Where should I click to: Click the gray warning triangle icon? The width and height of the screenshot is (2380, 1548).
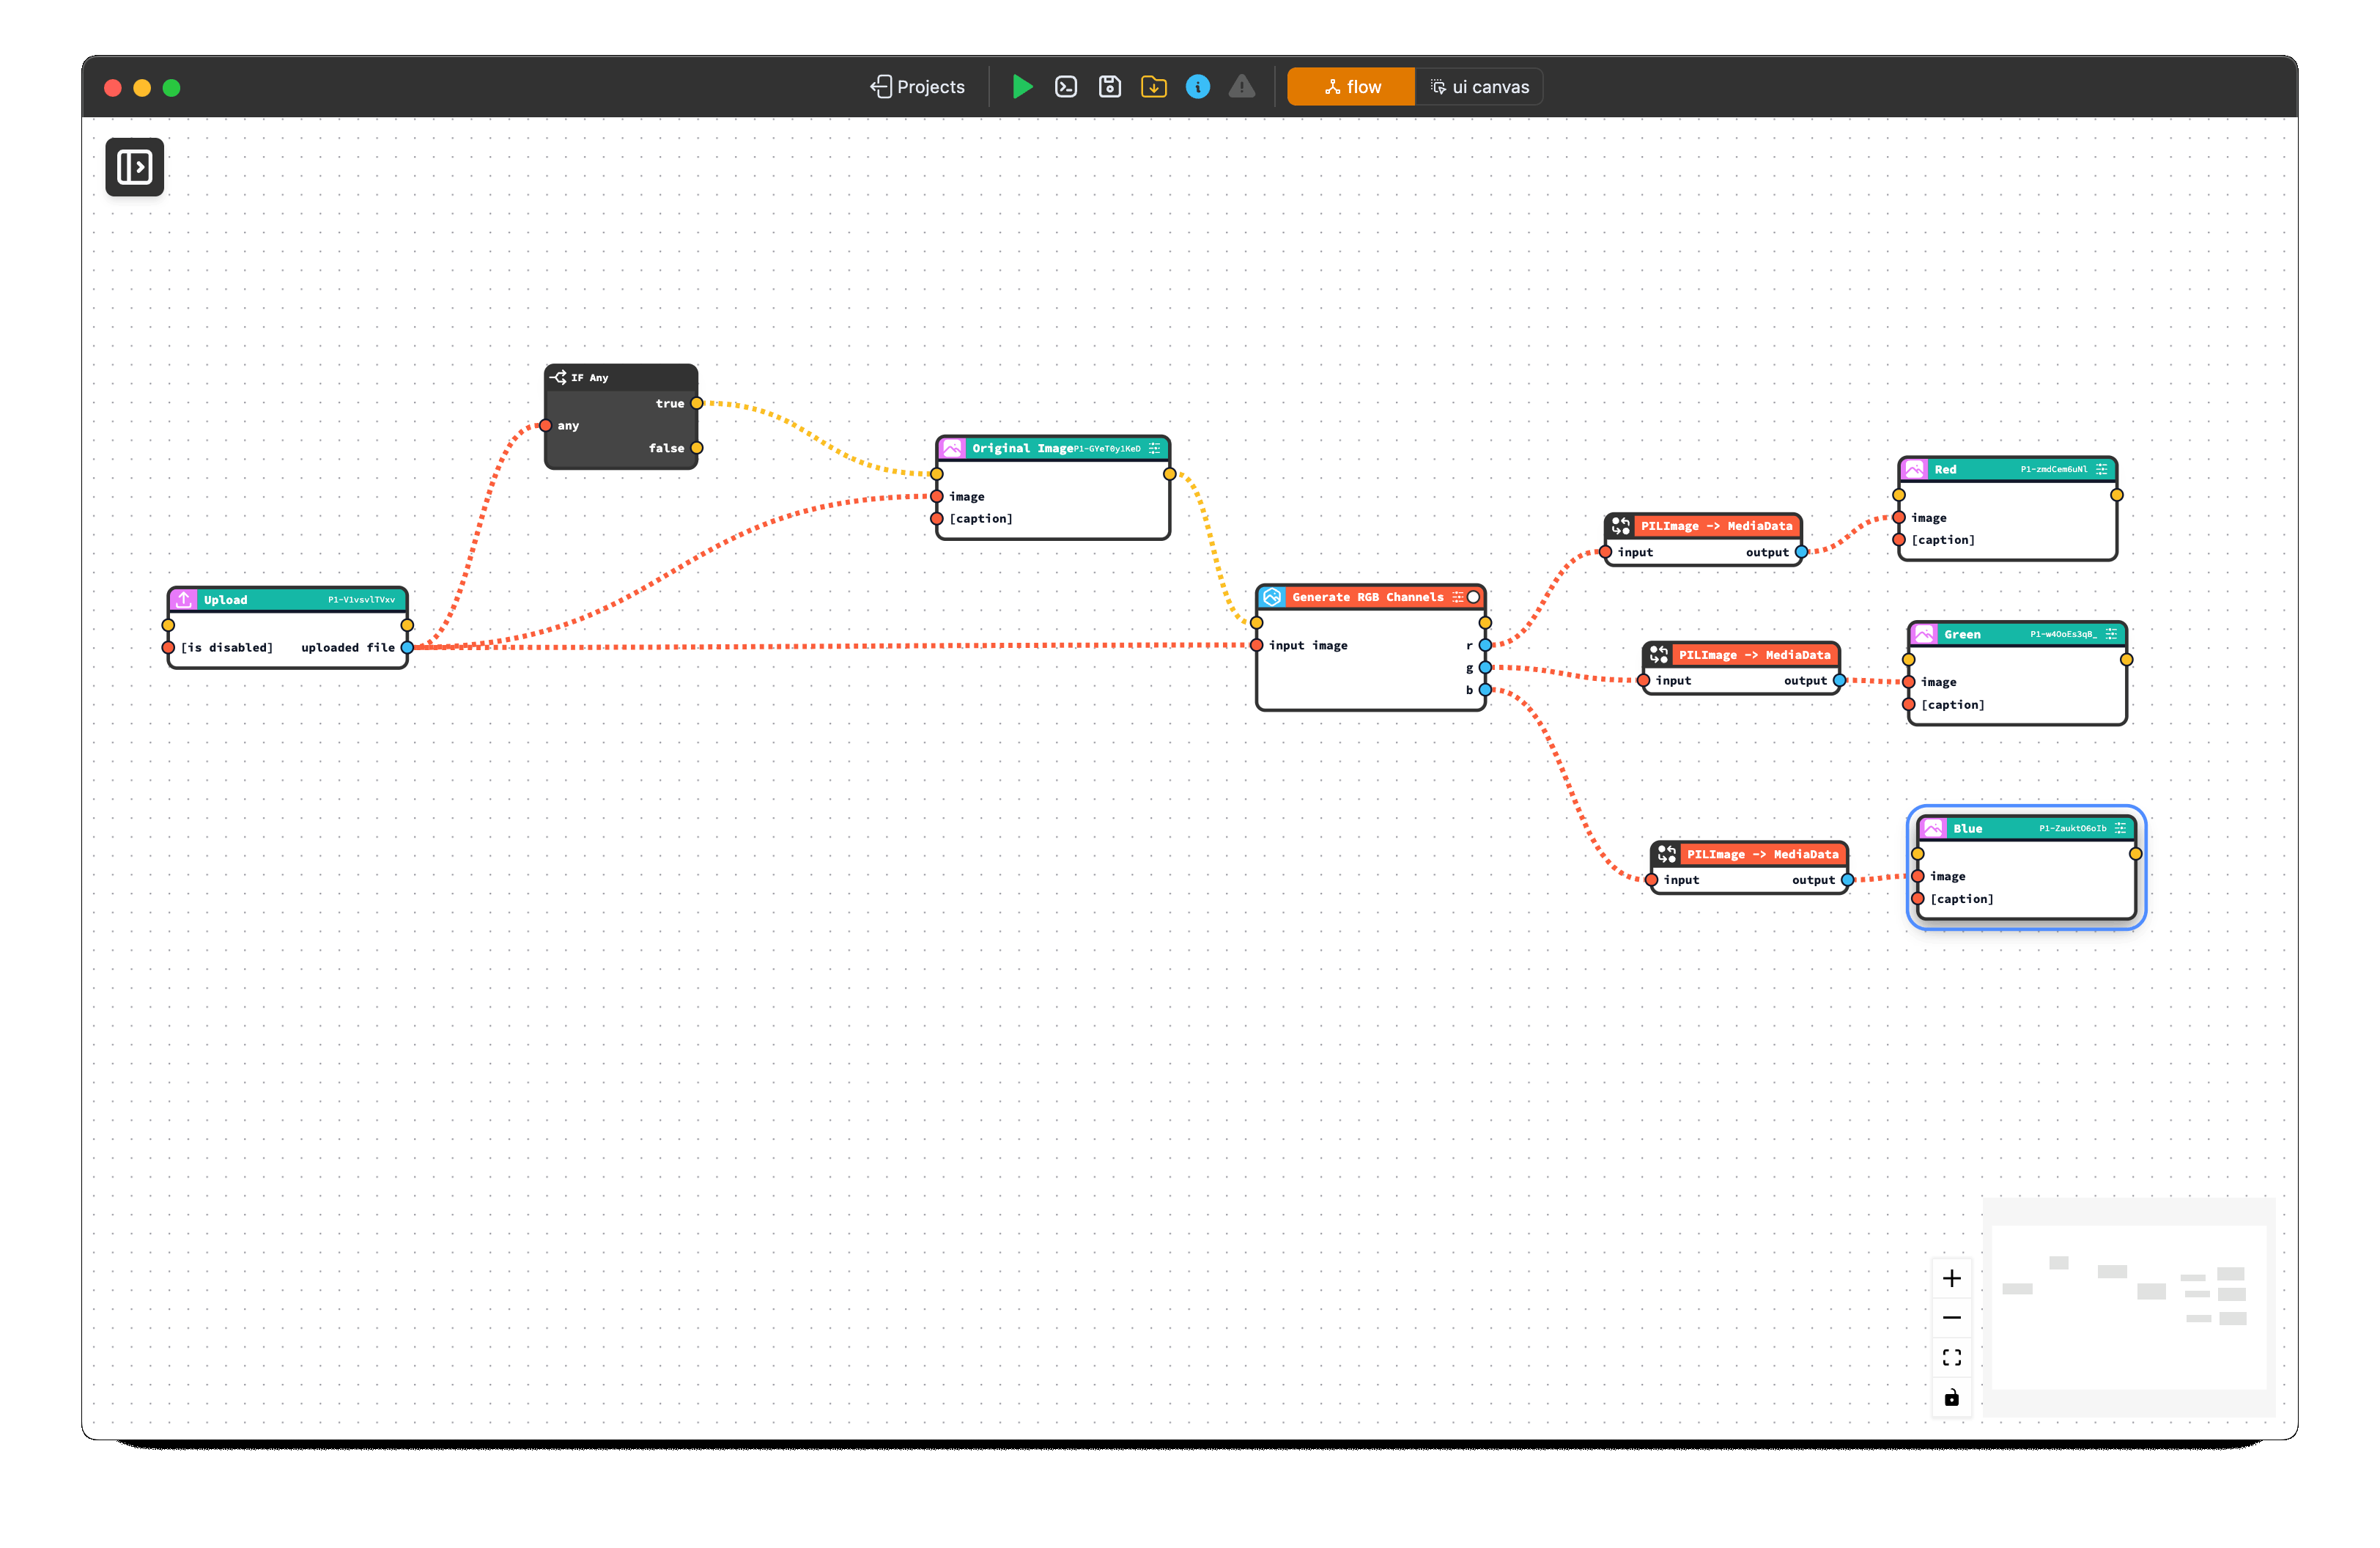[x=1242, y=87]
